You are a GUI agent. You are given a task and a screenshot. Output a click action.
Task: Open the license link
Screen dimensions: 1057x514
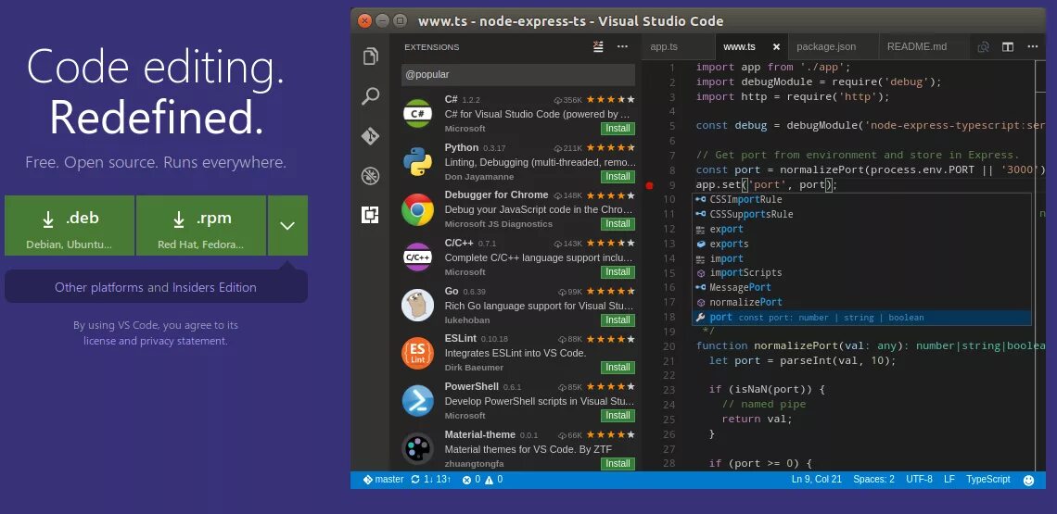[x=100, y=341]
